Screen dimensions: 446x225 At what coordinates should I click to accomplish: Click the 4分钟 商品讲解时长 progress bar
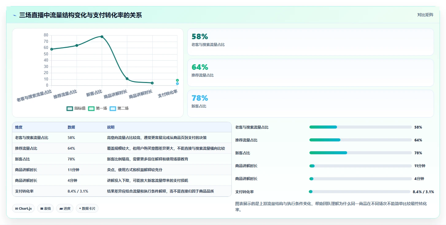pos(361,179)
